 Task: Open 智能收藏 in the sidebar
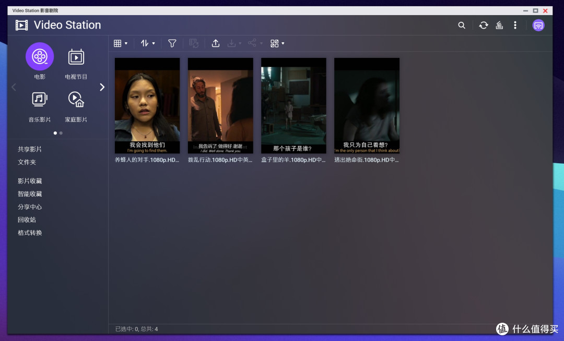pyautogui.click(x=30, y=194)
